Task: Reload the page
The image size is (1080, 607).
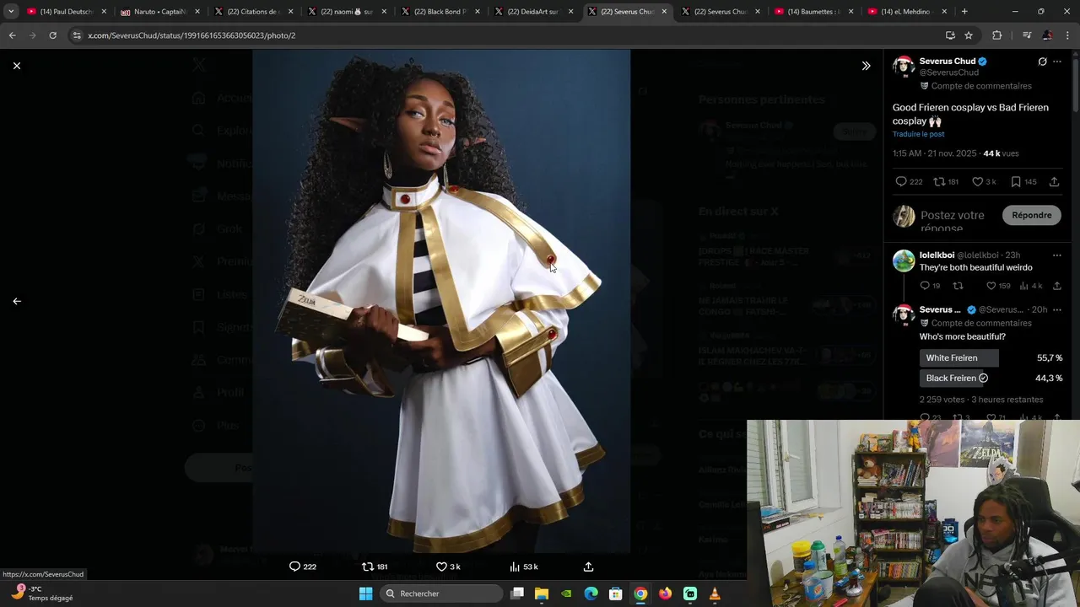Action: coord(52,35)
